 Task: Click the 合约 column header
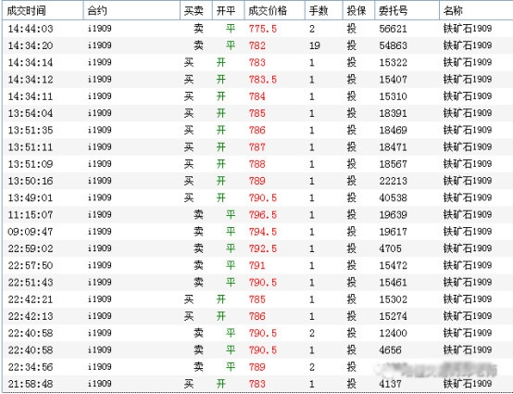tap(131, 11)
